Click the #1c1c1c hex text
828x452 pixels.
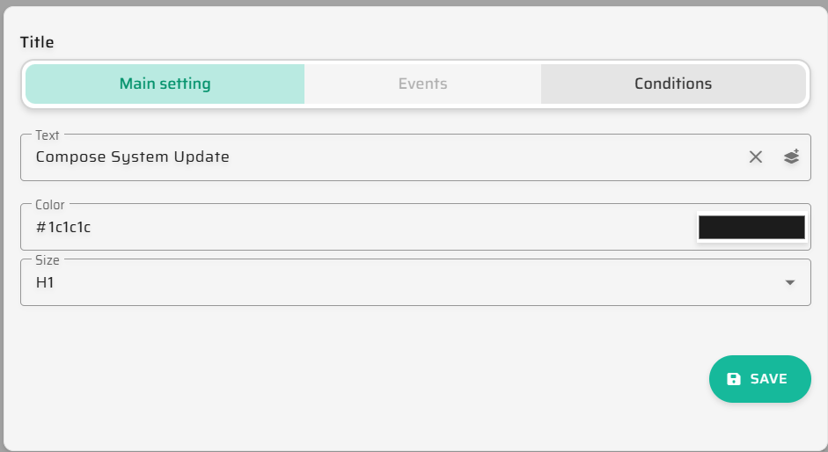click(x=63, y=228)
